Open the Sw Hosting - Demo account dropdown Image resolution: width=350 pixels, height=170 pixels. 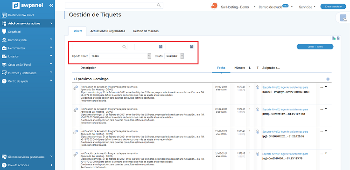pos(238,7)
